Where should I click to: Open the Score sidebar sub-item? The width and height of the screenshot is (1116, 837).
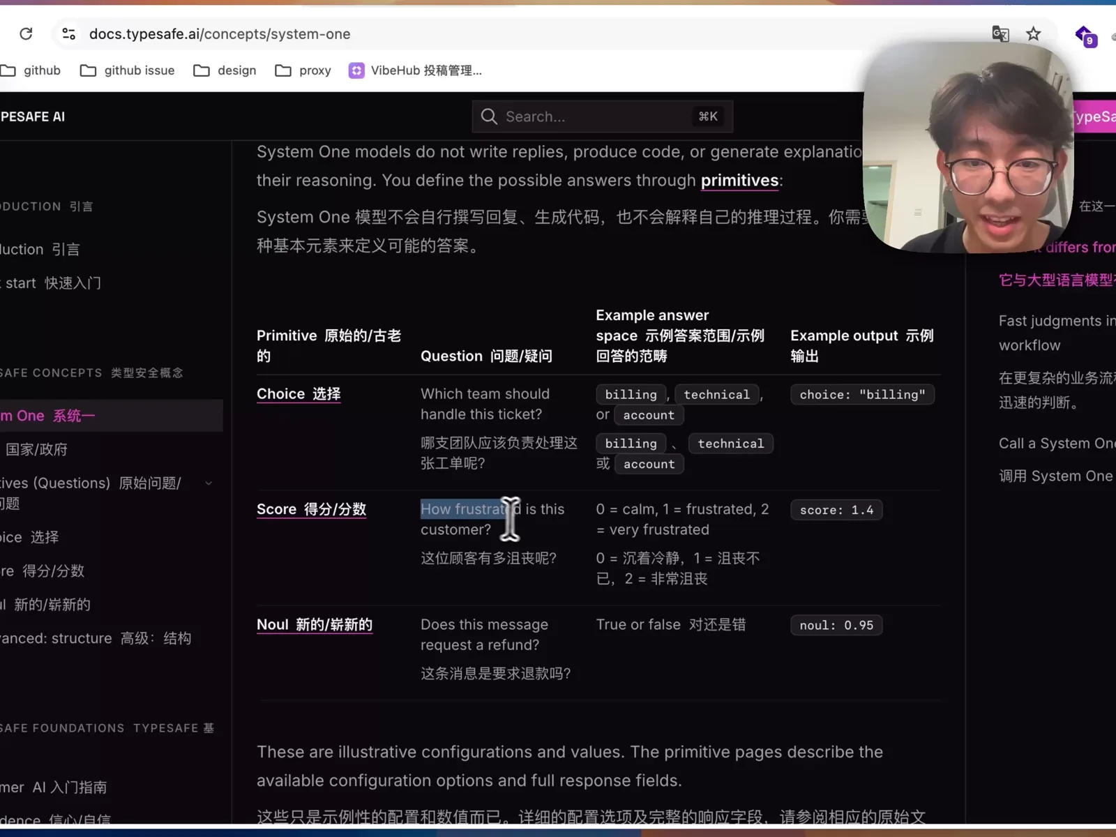pyautogui.click(x=43, y=571)
